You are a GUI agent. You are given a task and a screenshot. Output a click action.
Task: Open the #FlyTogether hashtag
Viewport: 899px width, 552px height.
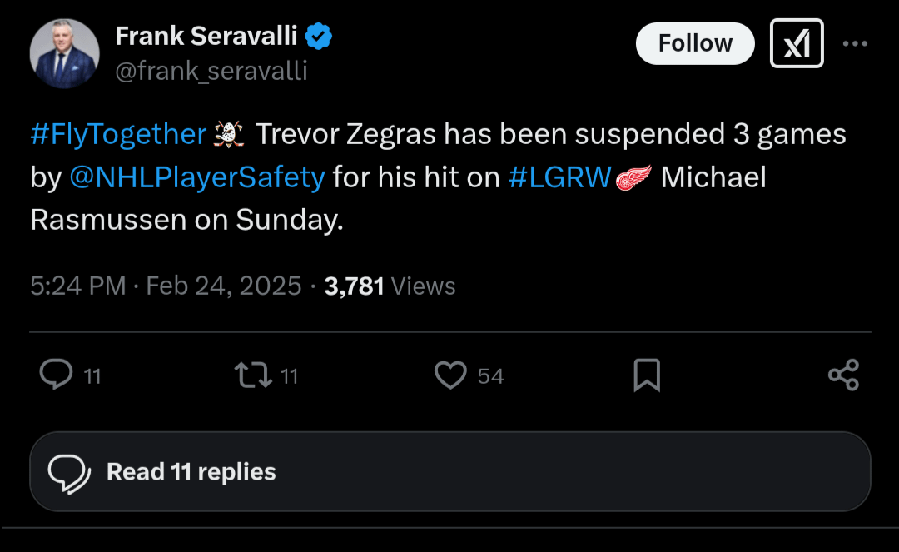117,133
